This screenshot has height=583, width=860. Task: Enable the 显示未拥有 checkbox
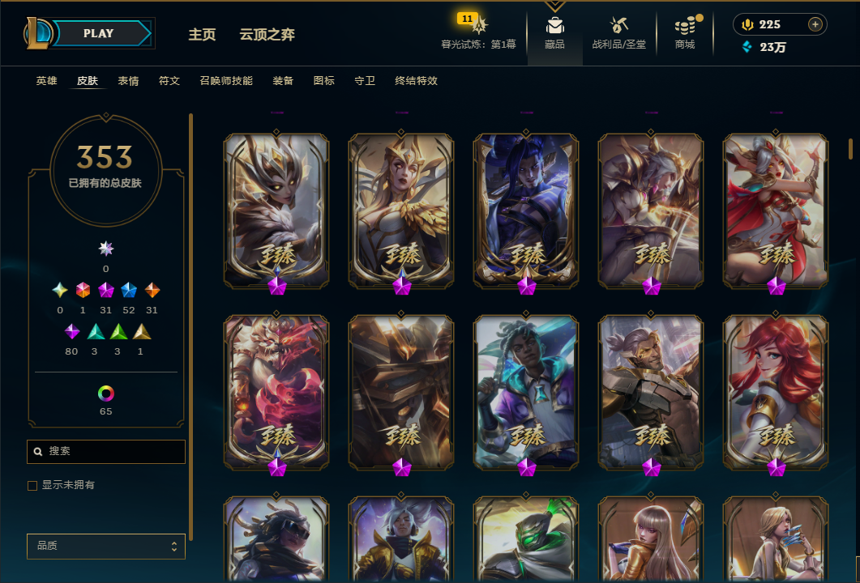(32, 486)
